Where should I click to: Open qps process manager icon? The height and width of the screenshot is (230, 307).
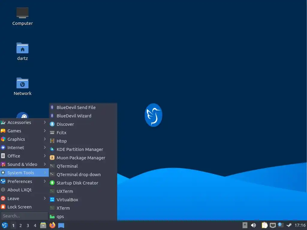52,217
